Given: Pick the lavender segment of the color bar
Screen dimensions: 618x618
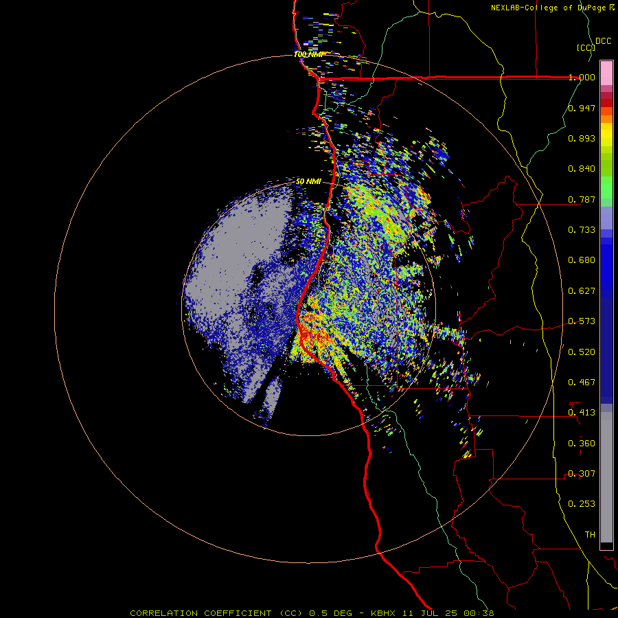Looking at the screenshot, I should click(606, 218).
